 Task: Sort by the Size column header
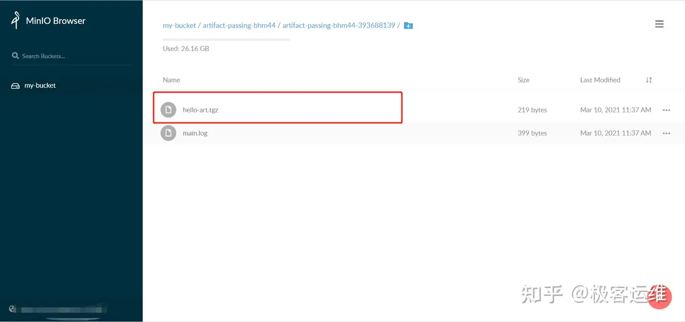click(524, 80)
